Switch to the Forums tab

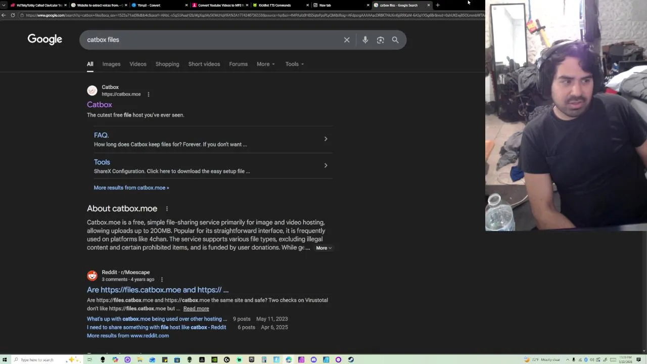(238, 64)
